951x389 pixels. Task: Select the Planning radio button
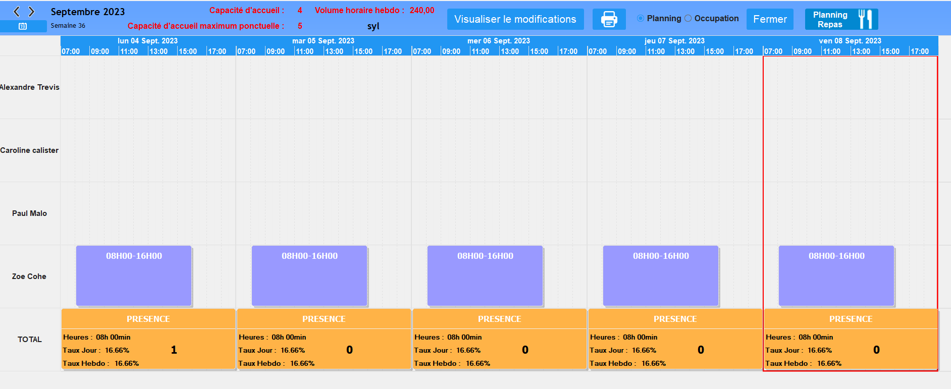pos(641,19)
